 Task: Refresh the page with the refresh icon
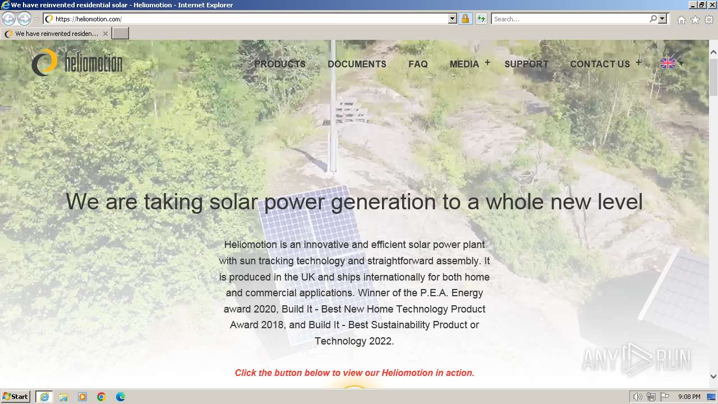coord(481,19)
